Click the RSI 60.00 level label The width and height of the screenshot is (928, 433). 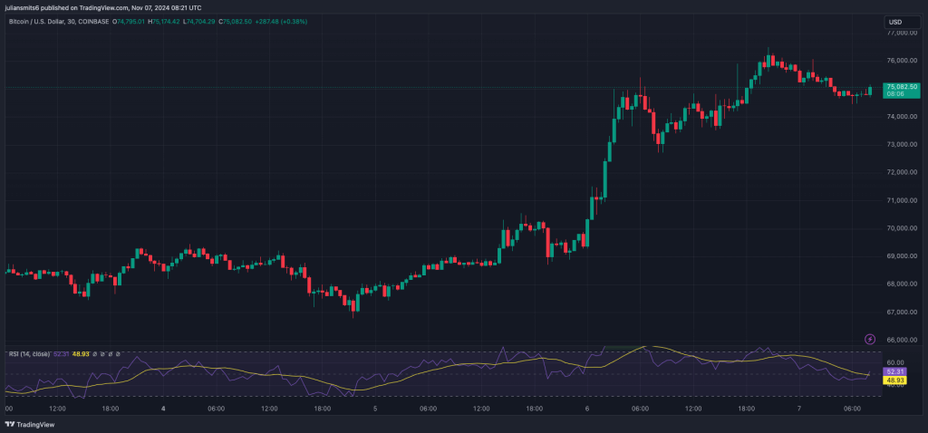pos(894,362)
